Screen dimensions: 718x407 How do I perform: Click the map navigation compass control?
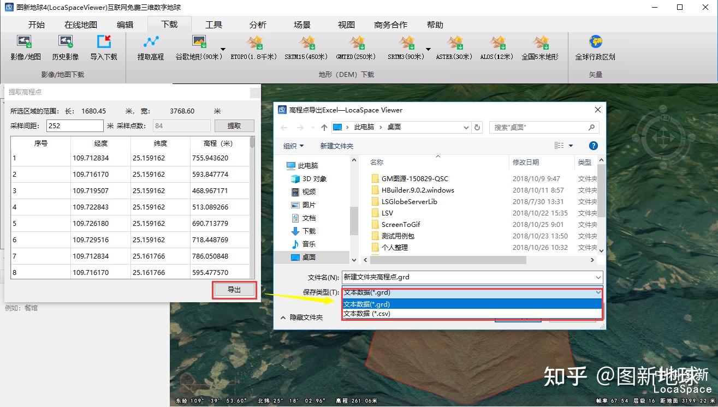(x=664, y=138)
